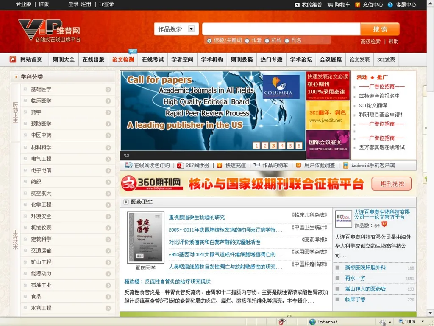The image size is (434, 326).
Task: Open the 新桥医院肝胆外科 link
Action: pos(365,267)
